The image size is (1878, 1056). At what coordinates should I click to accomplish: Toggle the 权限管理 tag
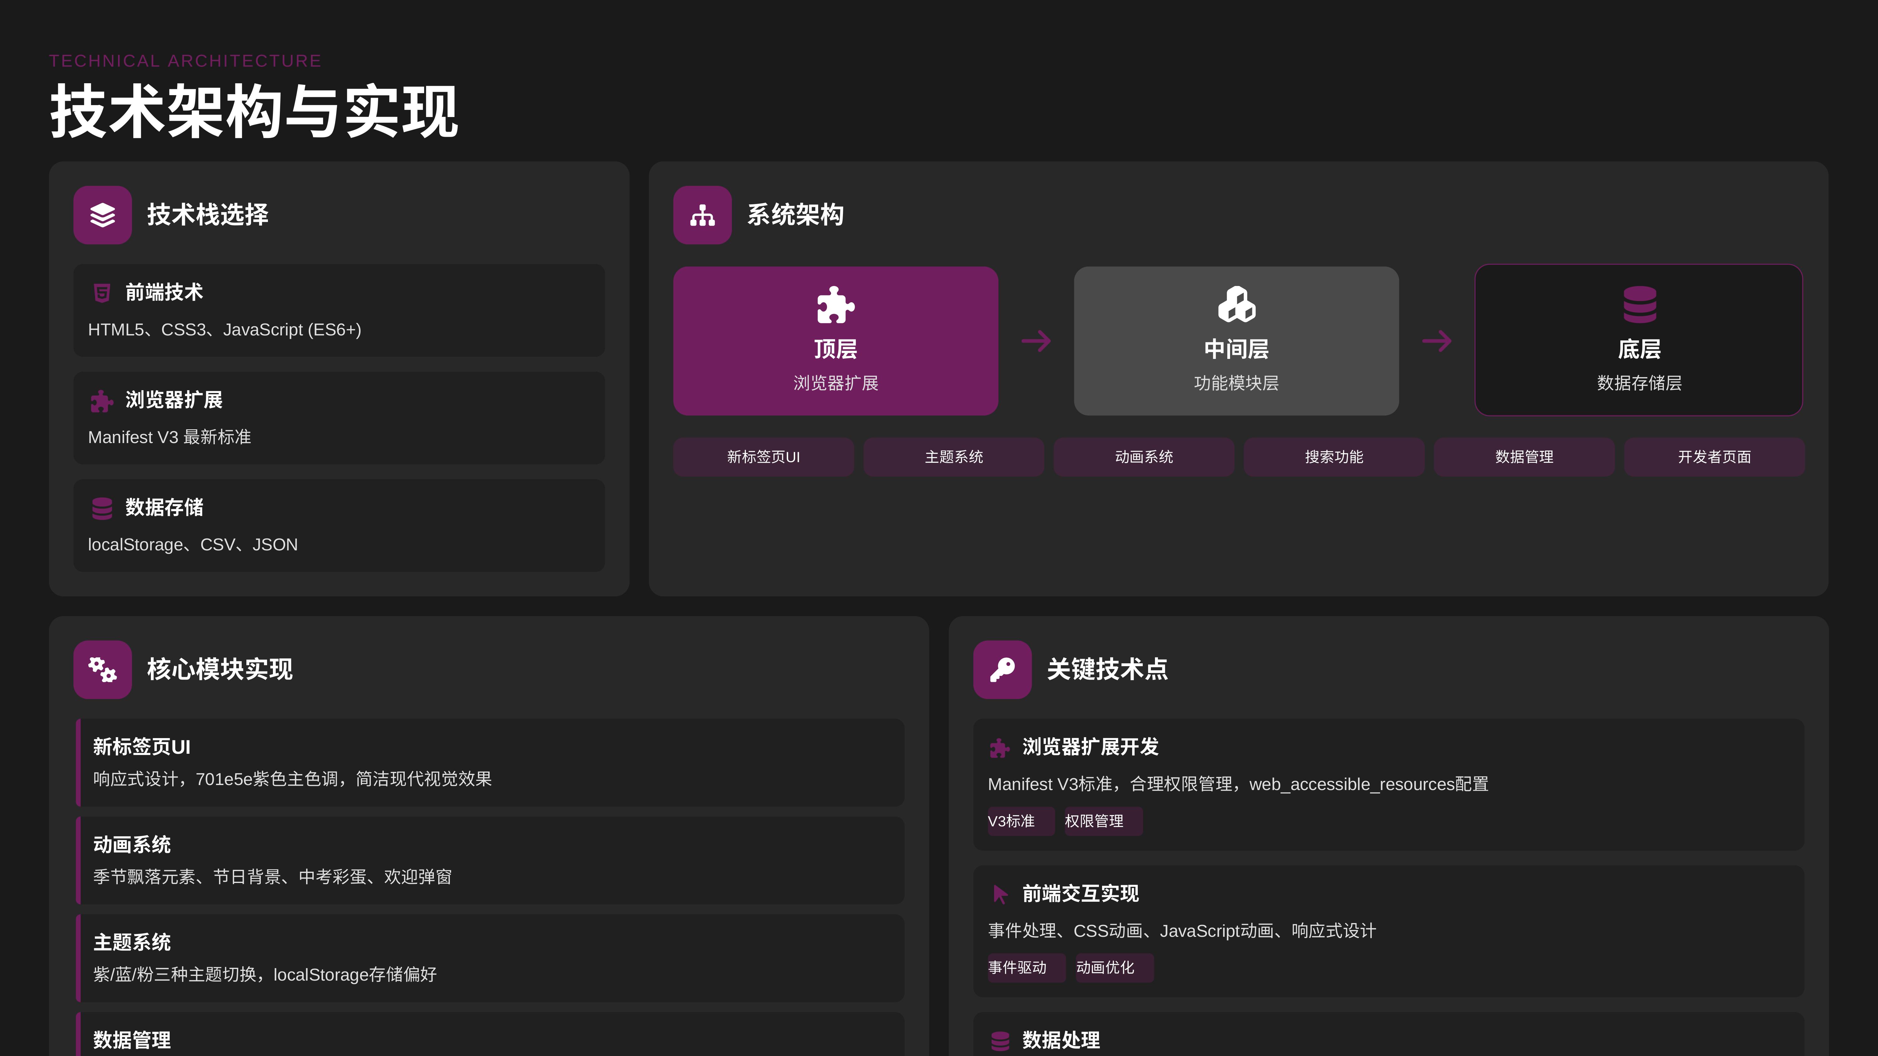1102,821
